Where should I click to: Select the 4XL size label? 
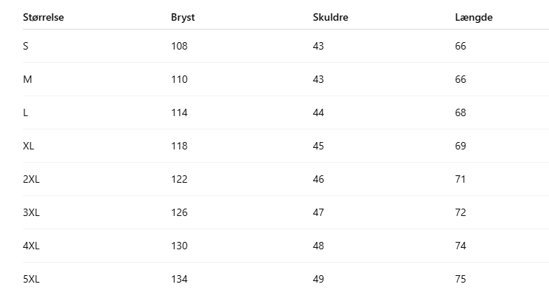point(31,246)
